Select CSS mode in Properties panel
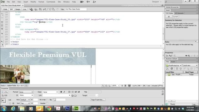This screenshot has height=112, width=199. pos(5,96)
